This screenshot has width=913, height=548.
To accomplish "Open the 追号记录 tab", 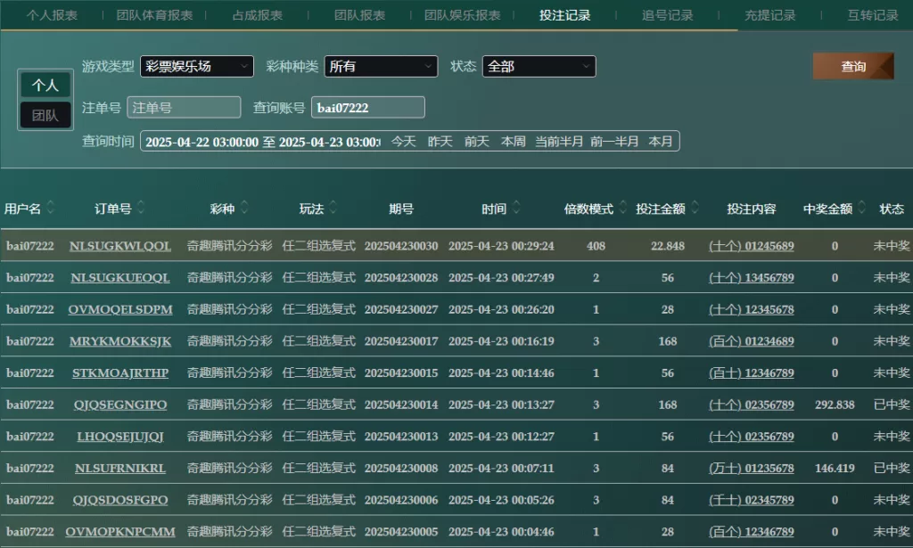I will pos(667,15).
